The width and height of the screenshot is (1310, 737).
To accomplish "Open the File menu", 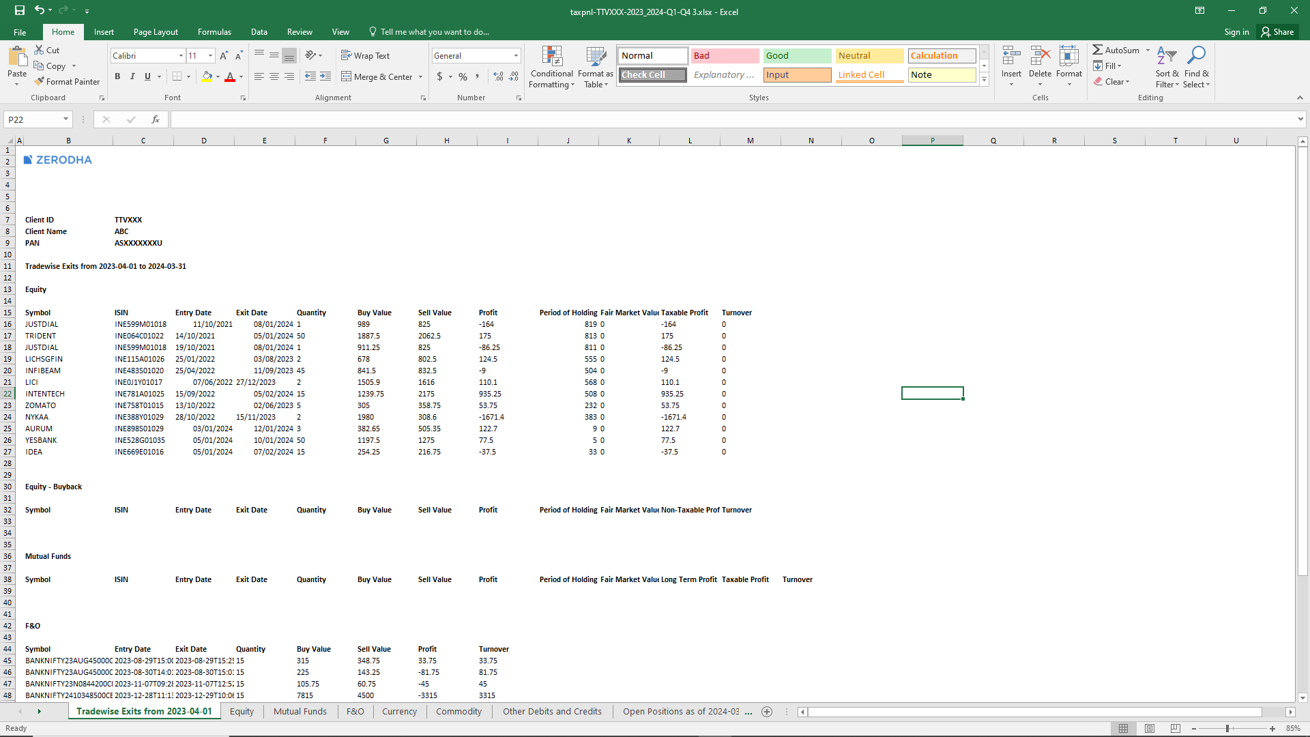I will [x=20, y=32].
